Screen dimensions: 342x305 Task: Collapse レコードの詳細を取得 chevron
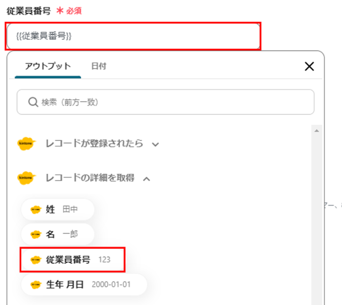click(146, 179)
